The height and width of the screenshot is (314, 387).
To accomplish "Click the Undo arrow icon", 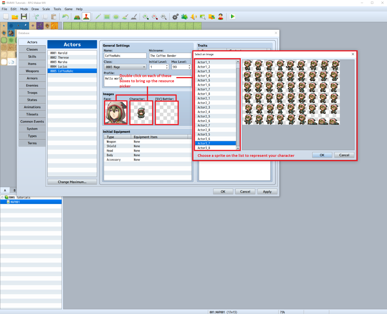I will click(x=65, y=17).
